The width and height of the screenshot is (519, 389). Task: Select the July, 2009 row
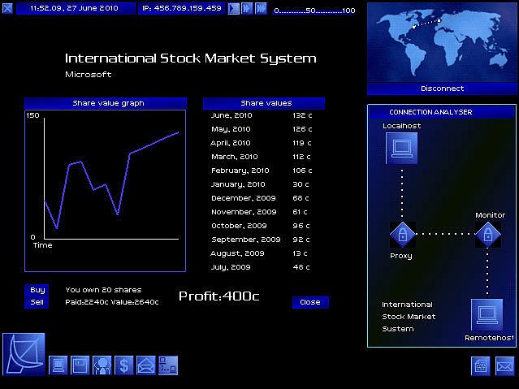pos(262,267)
